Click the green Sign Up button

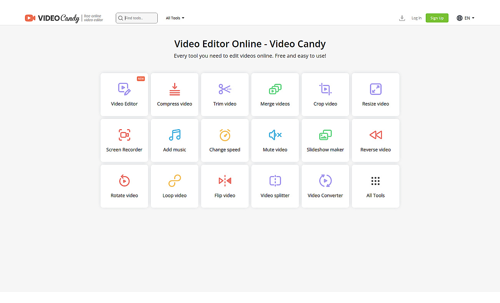tap(437, 18)
